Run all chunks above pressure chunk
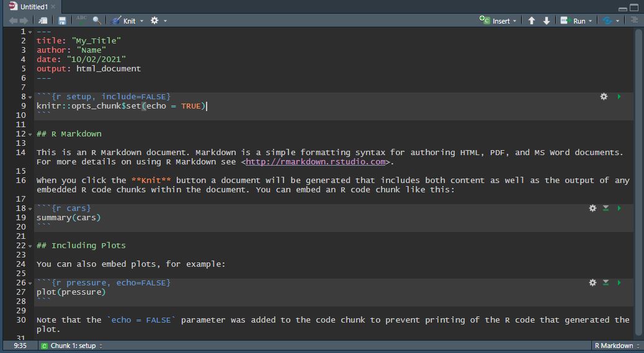Screen dimensions: 644x353 (x=606, y=283)
